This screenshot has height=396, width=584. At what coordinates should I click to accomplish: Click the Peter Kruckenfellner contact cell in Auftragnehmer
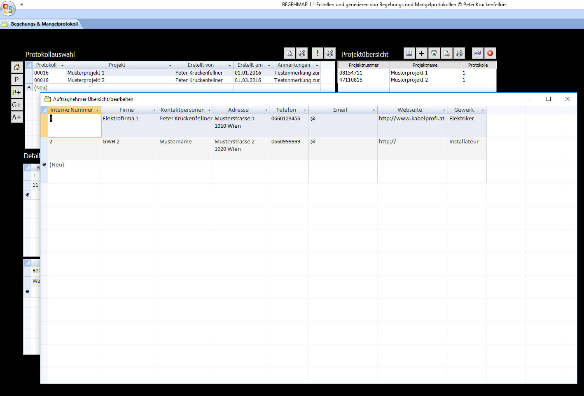(186, 125)
